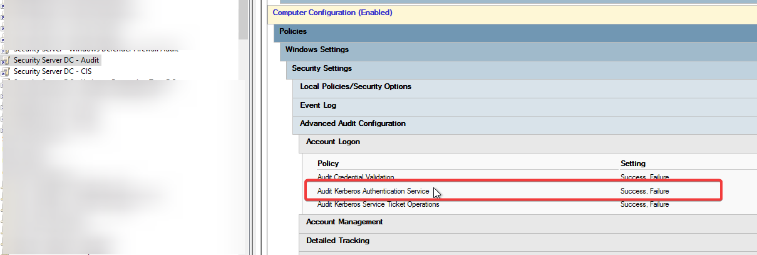Image resolution: width=757 pixels, height=255 pixels.
Task: Select Security Server DC - CIS policy object
Action: [x=53, y=71]
